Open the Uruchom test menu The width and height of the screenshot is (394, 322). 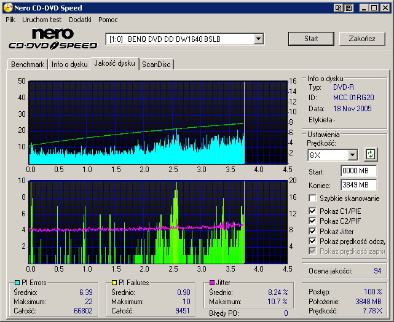click(42, 20)
